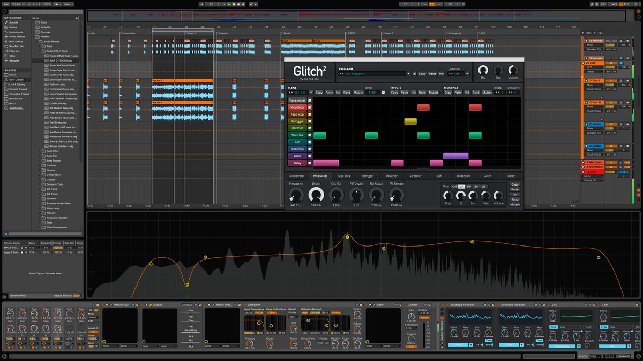Toggle the metronome button

[x=57, y=4]
